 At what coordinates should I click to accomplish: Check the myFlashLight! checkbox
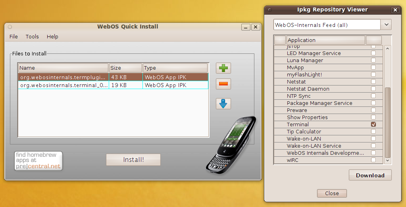point(373,74)
